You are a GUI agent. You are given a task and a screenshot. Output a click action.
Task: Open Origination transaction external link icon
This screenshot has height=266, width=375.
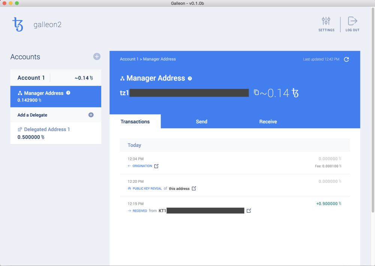coord(156,166)
